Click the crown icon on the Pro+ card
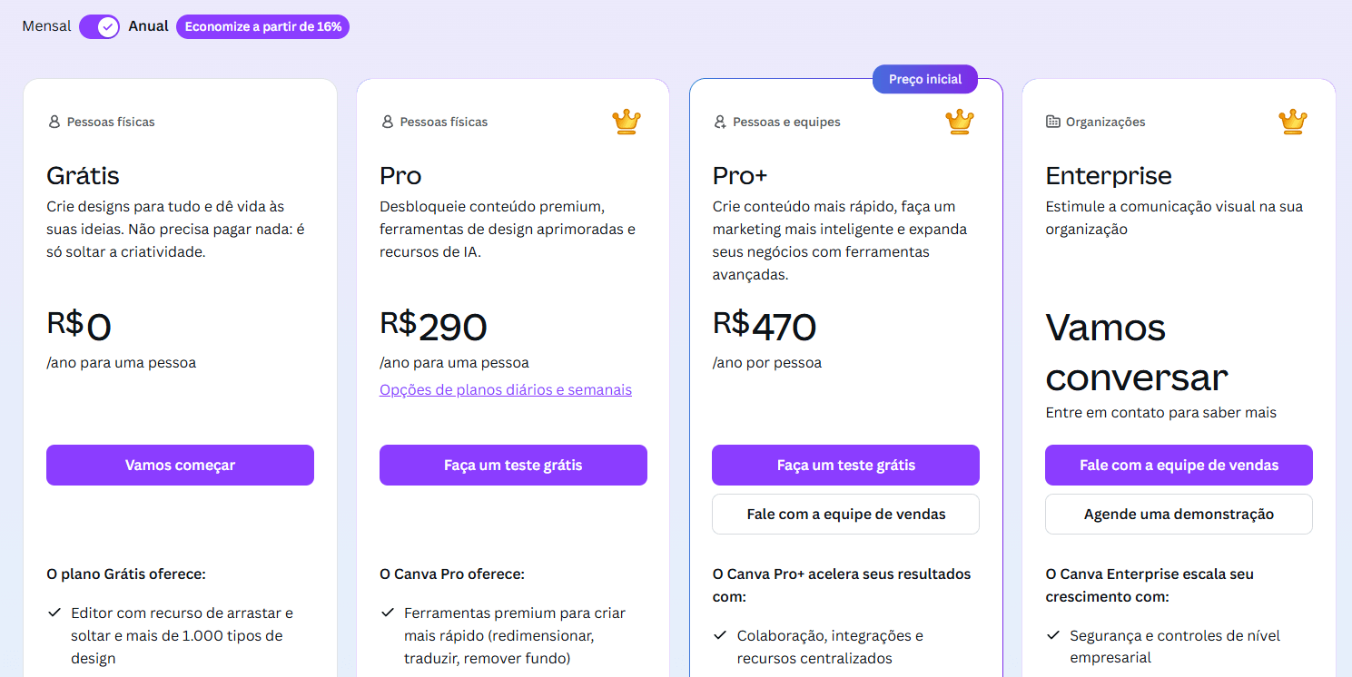1352x677 pixels. pos(959,121)
